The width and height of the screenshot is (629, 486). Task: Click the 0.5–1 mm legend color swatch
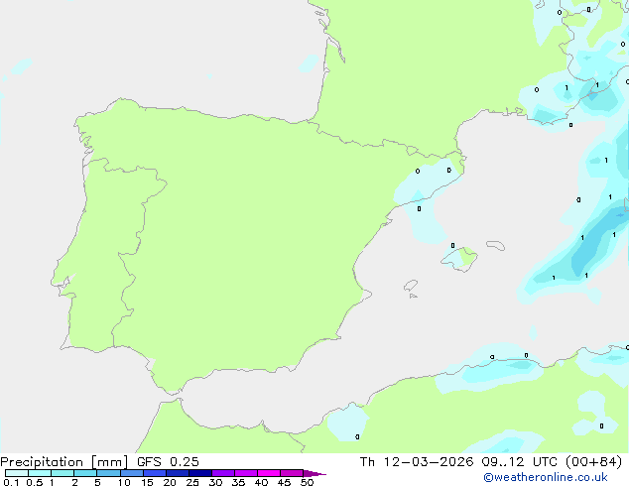coord(40,473)
